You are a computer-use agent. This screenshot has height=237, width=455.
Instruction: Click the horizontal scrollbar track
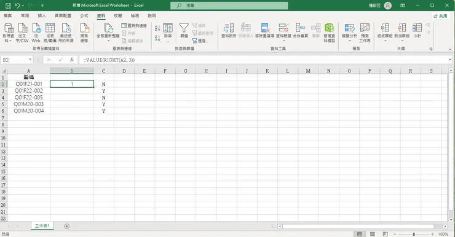coord(358,226)
